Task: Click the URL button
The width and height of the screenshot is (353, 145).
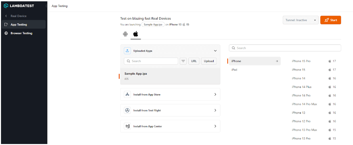Action: point(193,61)
